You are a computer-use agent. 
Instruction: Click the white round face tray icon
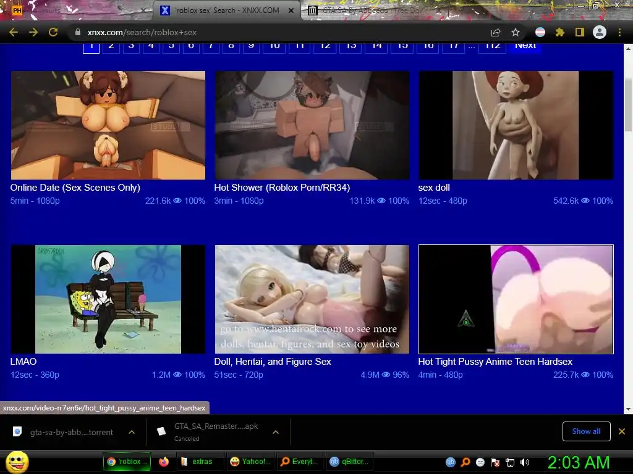[x=480, y=462]
